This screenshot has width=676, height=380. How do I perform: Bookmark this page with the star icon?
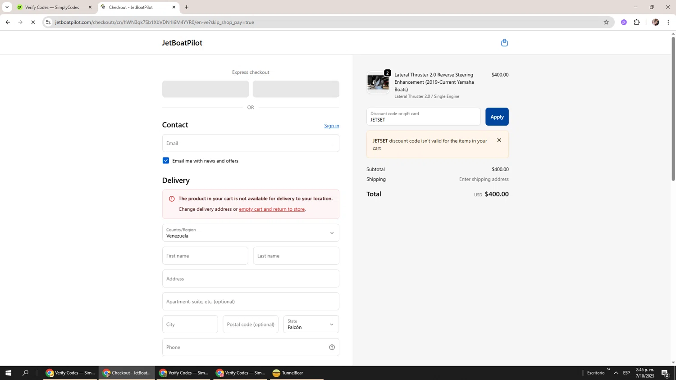click(606, 22)
